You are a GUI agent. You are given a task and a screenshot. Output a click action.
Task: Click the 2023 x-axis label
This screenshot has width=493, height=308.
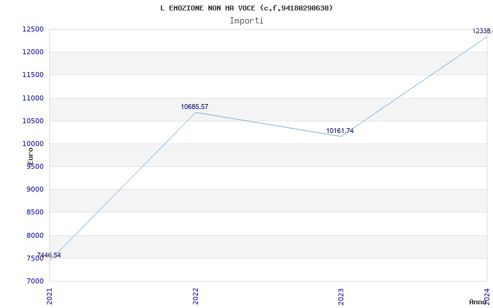click(341, 296)
